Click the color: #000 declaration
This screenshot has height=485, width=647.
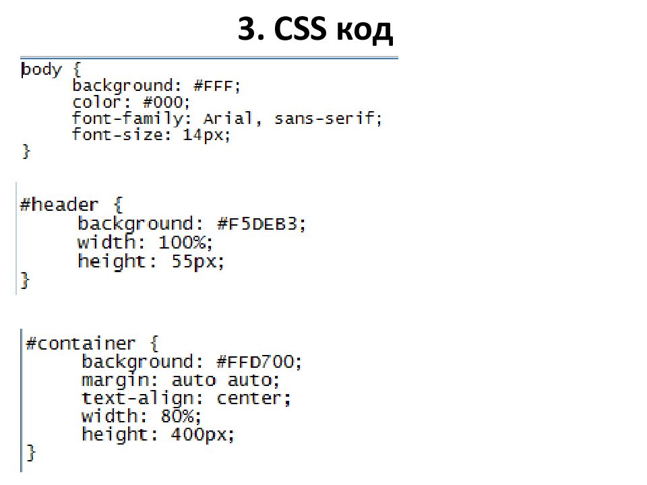pyautogui.click(x=131, y=102)
